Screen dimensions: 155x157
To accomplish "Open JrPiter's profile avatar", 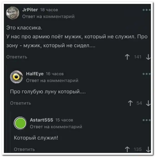I will pos(12,13).
